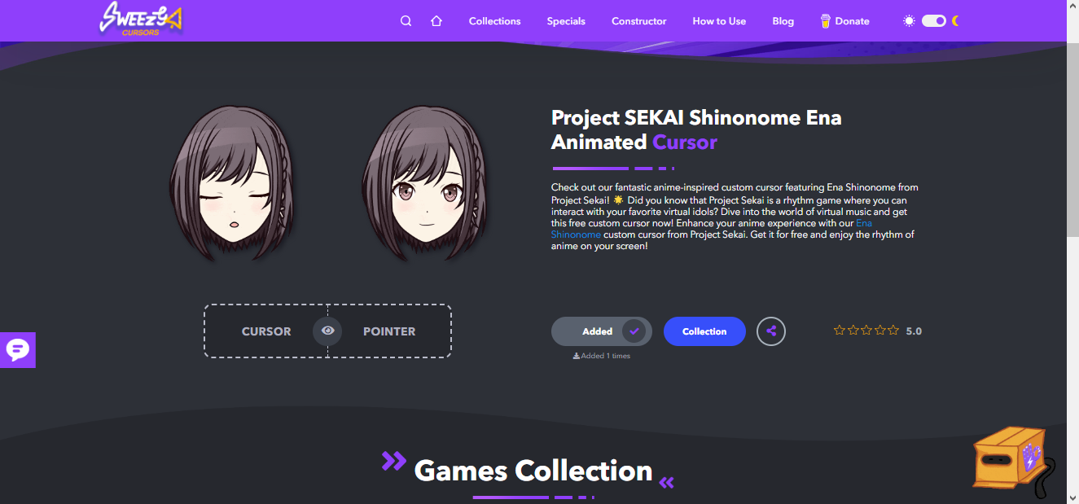Click the sun light-mode icon

[x=909, y=21]
